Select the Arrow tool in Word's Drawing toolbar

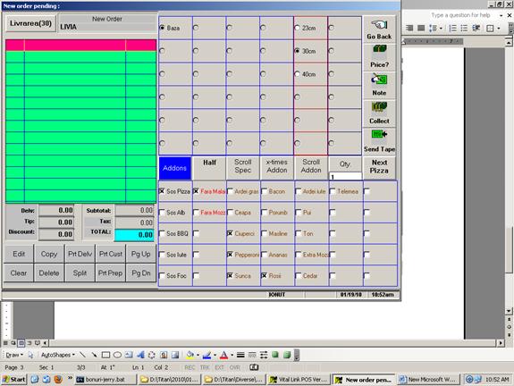click(x=94, y=355)
